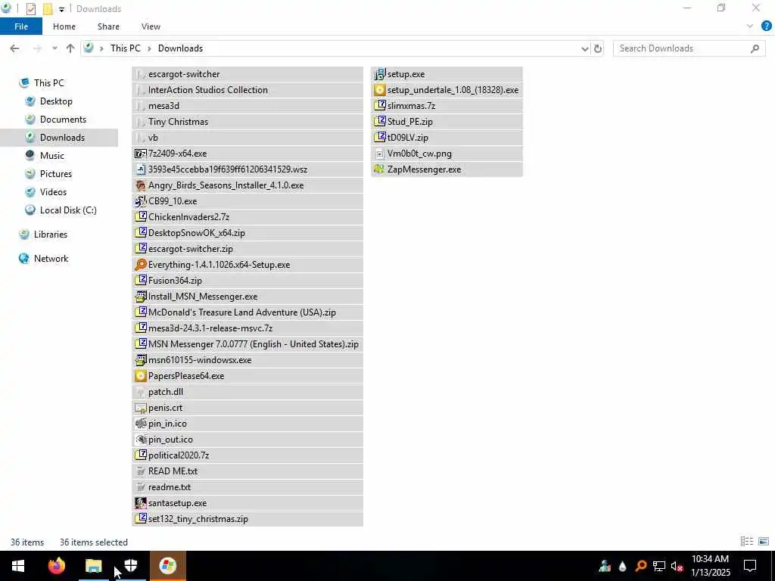Click the muted volume tray icon

click(x=677, y=566)
